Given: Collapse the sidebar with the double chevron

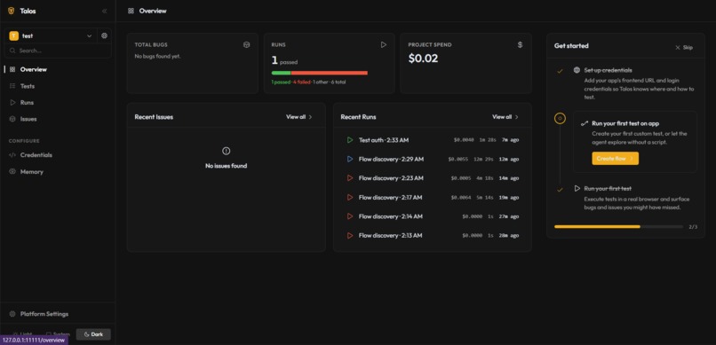Looking at the screenshot, I should [x=104, y=11].
